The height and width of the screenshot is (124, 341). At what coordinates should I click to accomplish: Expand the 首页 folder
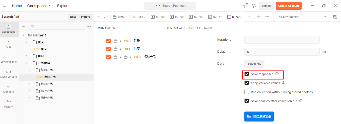click(27, 56)
